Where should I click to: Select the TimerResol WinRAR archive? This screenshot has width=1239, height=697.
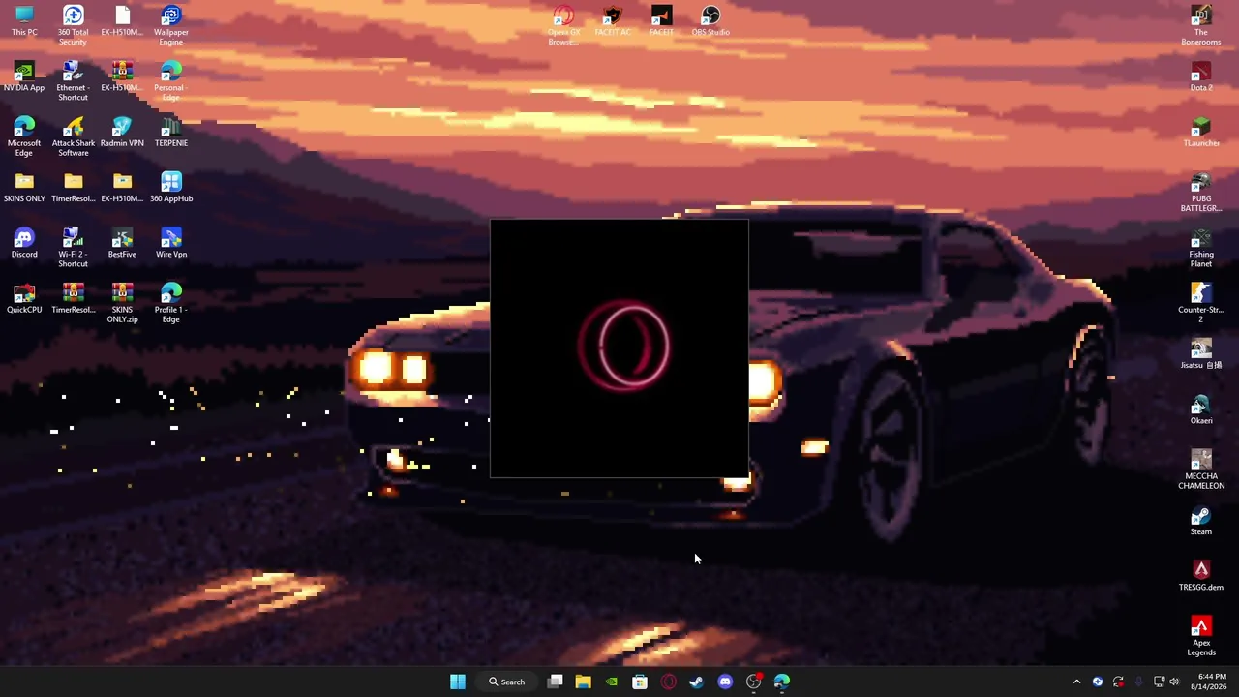(73, 298)
